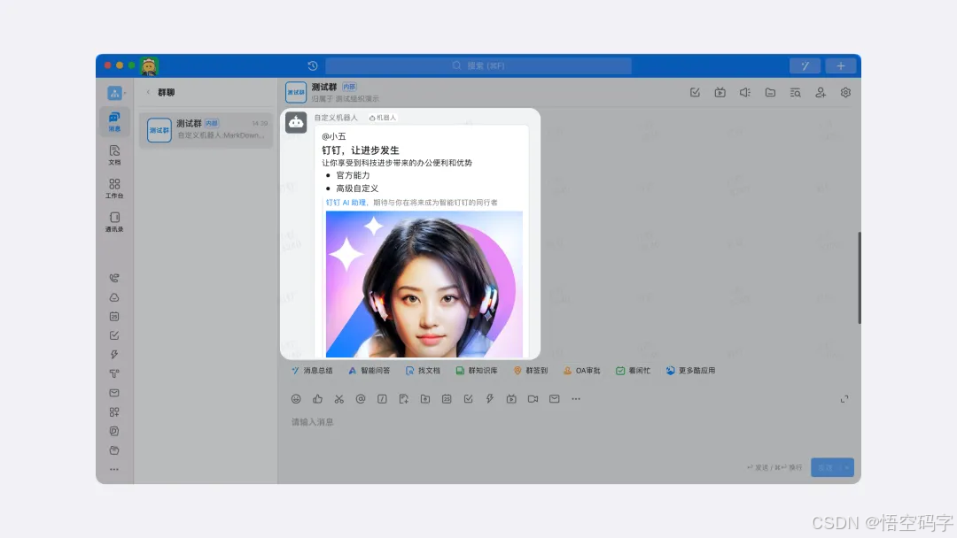Open the chat history search icon in header
This screenshot has width=957, height=538.
(x=795, y=93)
